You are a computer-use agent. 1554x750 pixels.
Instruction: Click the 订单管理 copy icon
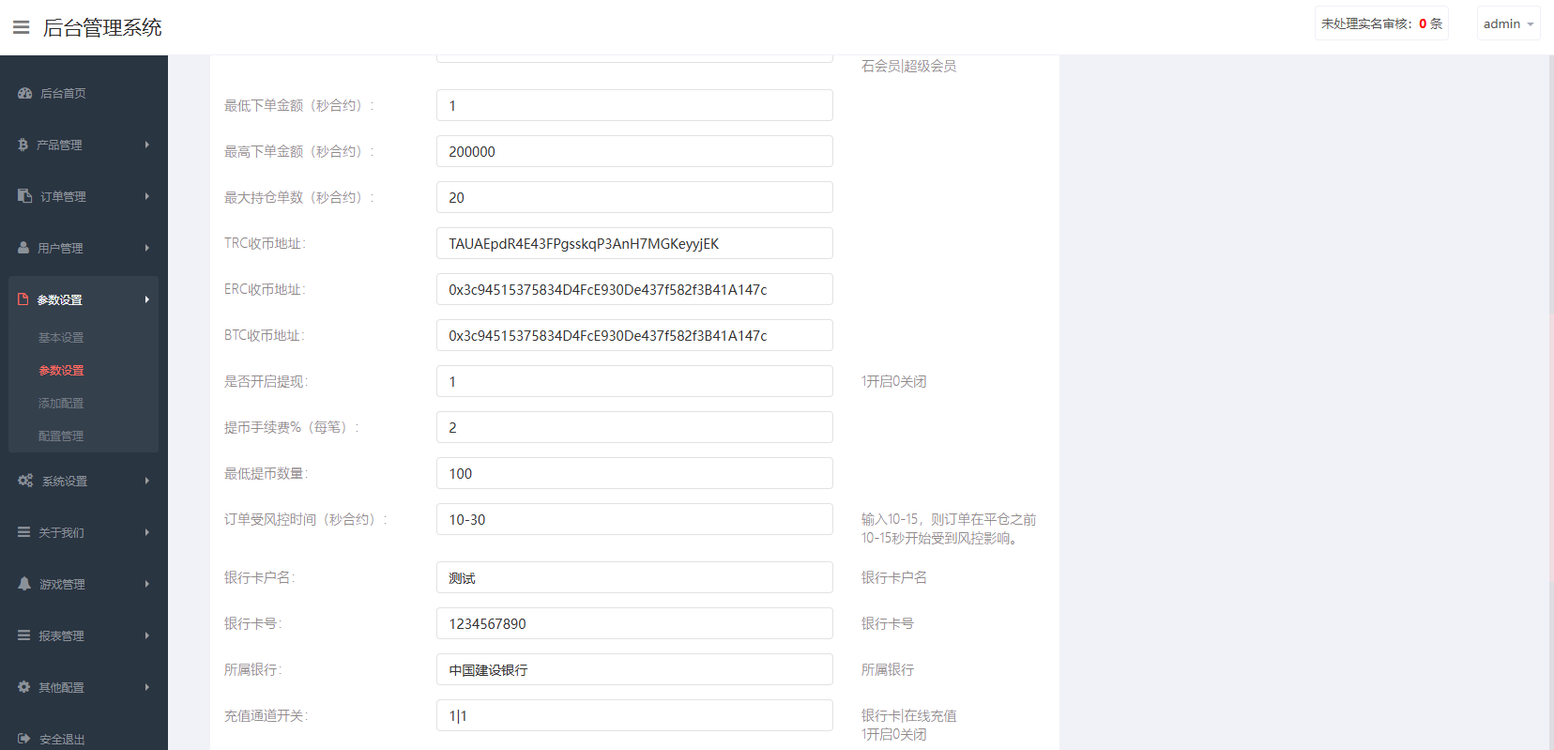[x=25, y=196]
